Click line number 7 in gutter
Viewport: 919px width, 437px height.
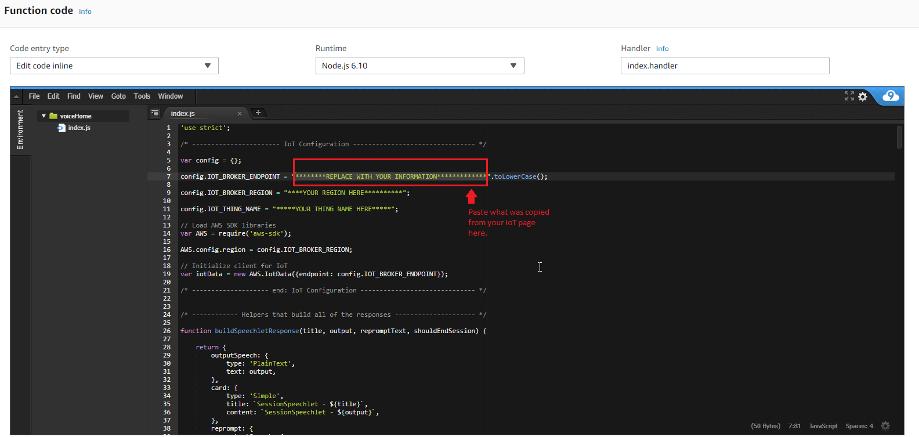click(x=169, y=176)
